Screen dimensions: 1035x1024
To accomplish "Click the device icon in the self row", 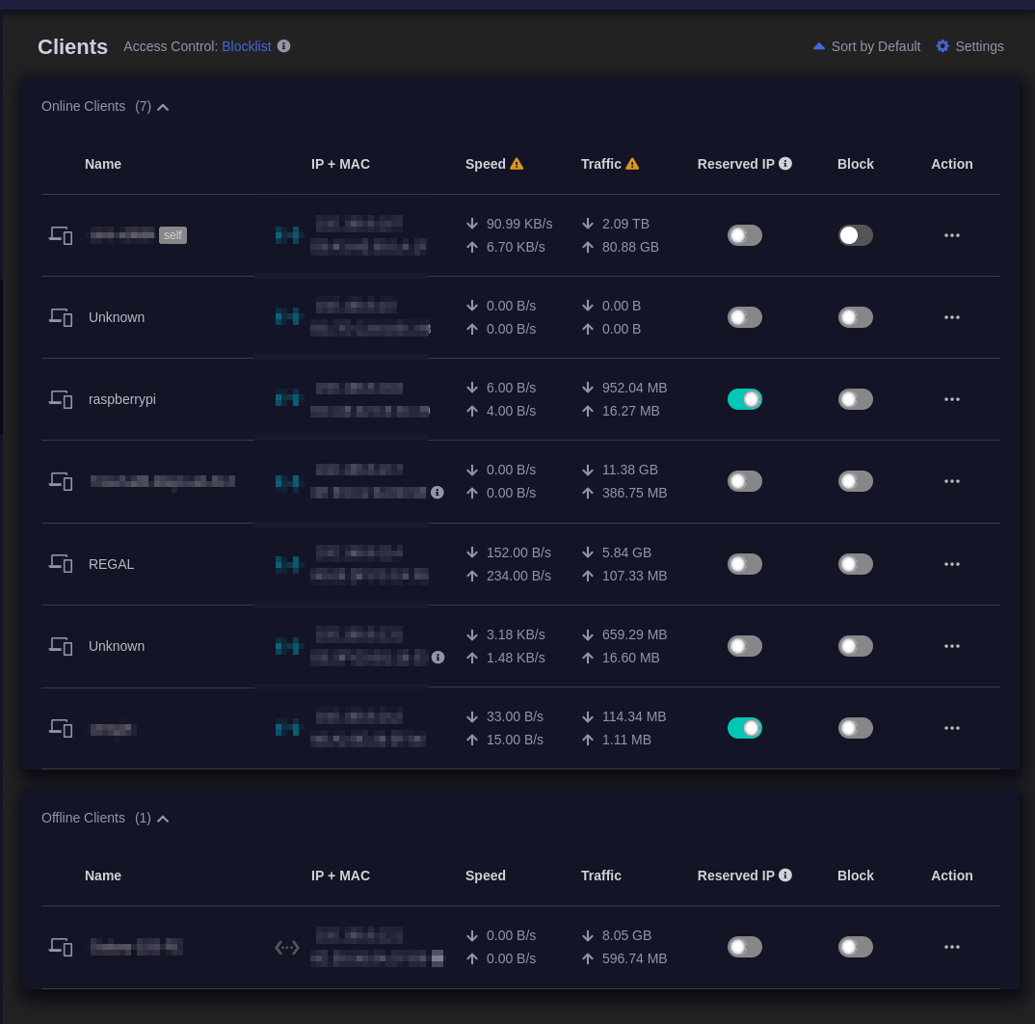I will 61,235.
